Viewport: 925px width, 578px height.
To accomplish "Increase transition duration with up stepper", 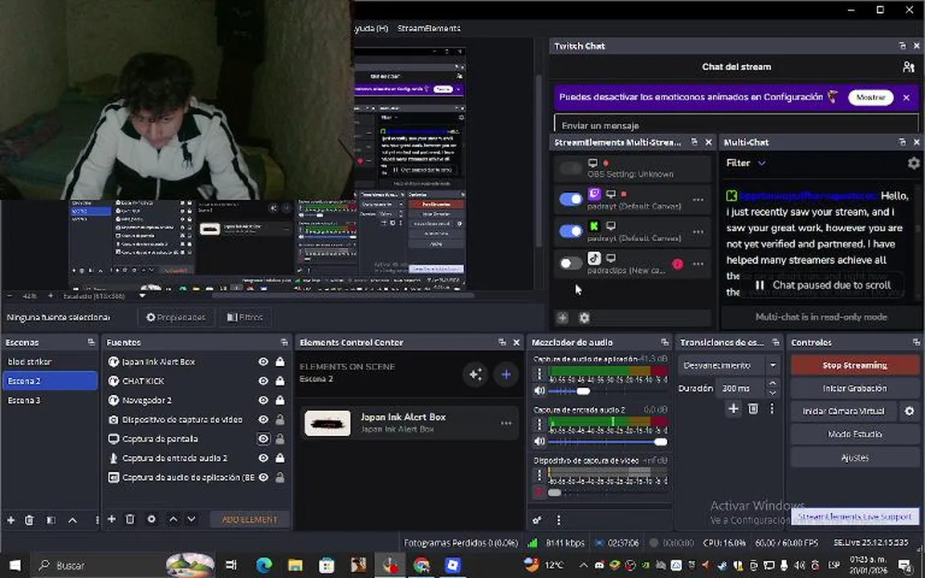I will click(x=772, y=384).
